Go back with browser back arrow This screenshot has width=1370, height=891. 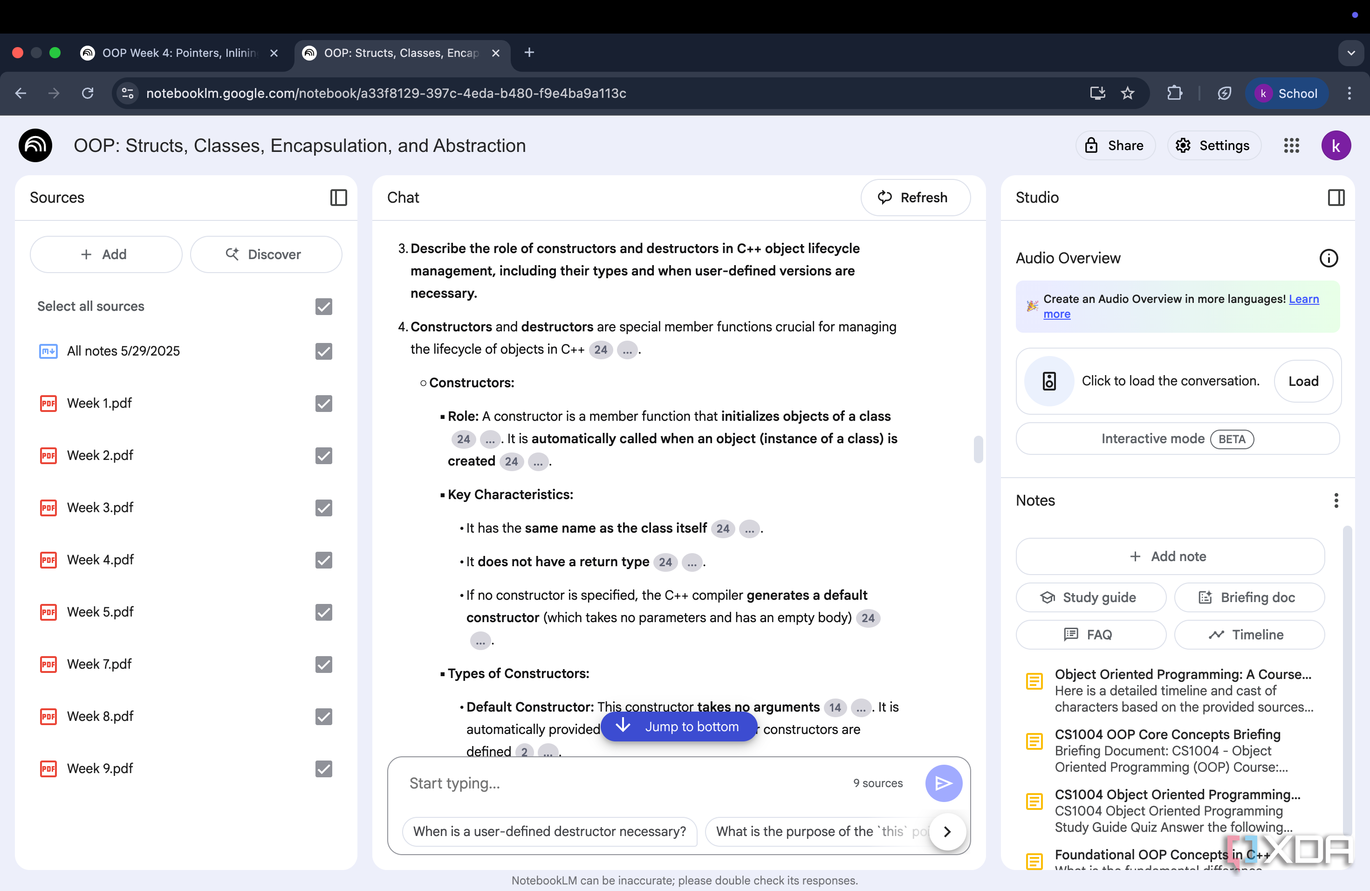[x=21, y=93]
